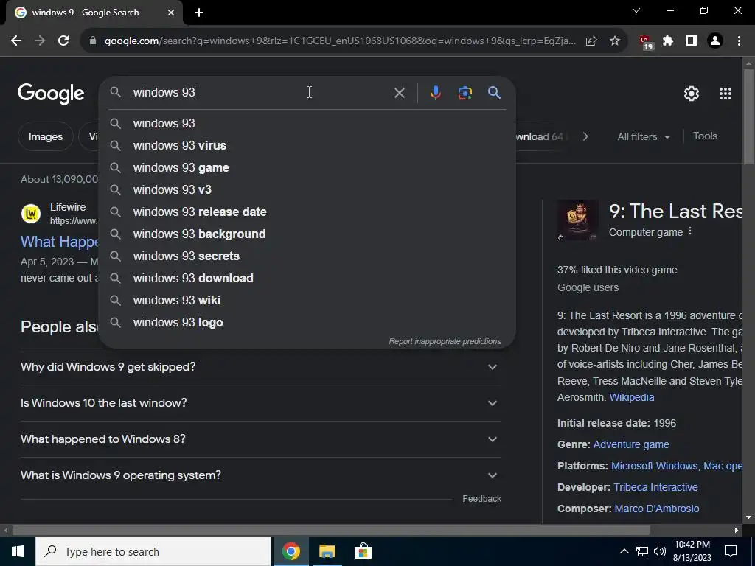Close the windows 9 Google Search tab
Image resolution: width=755 pixels, height=566 pixels.
pyautogui.click(x=171, y=13)
